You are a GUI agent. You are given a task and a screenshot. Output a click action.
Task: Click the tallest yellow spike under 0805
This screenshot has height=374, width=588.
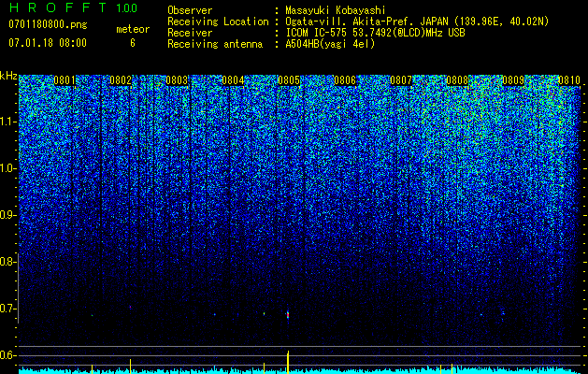288,362
